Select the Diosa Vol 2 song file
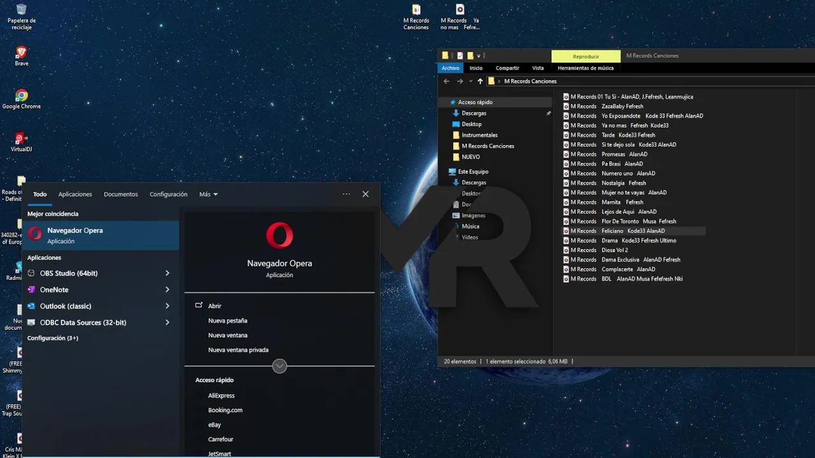 (x=595, y=250)
